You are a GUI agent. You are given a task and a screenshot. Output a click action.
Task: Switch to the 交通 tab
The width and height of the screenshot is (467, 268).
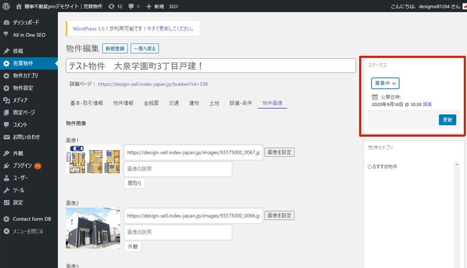(174, 103)
